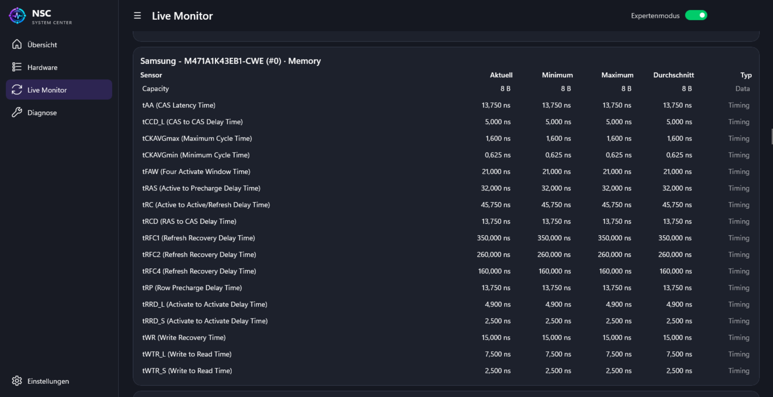Click the Diagnose wrench icon
The width and height of the screenshot is (773, 397).
coord(17,112)
